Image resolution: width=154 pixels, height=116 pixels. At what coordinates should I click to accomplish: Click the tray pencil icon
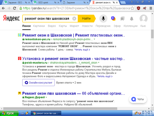(136, 113)
